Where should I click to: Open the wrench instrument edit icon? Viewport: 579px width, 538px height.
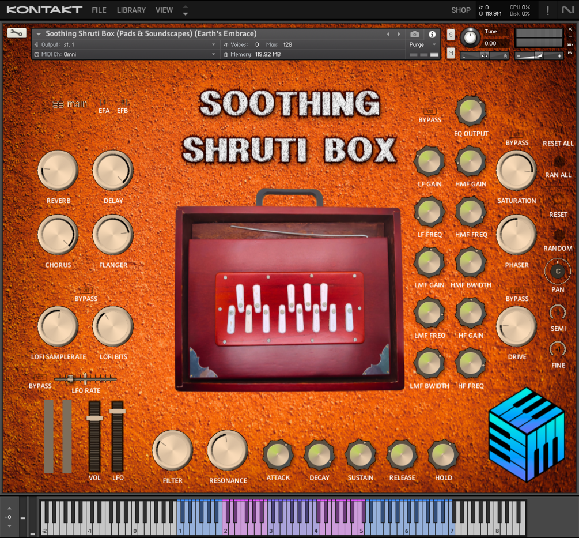pyautogui.click(x=17, y=33)
